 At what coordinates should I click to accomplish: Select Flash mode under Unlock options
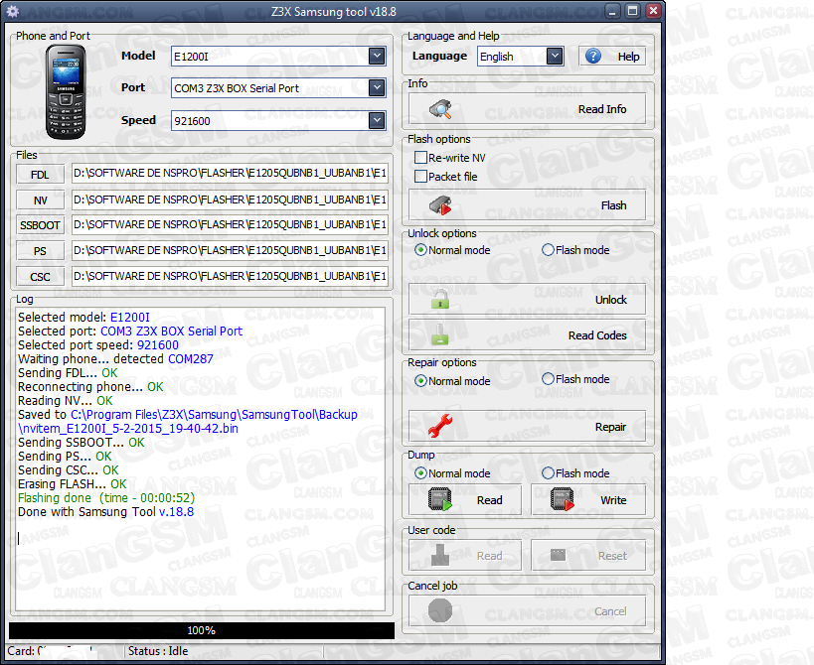[548, 250]
